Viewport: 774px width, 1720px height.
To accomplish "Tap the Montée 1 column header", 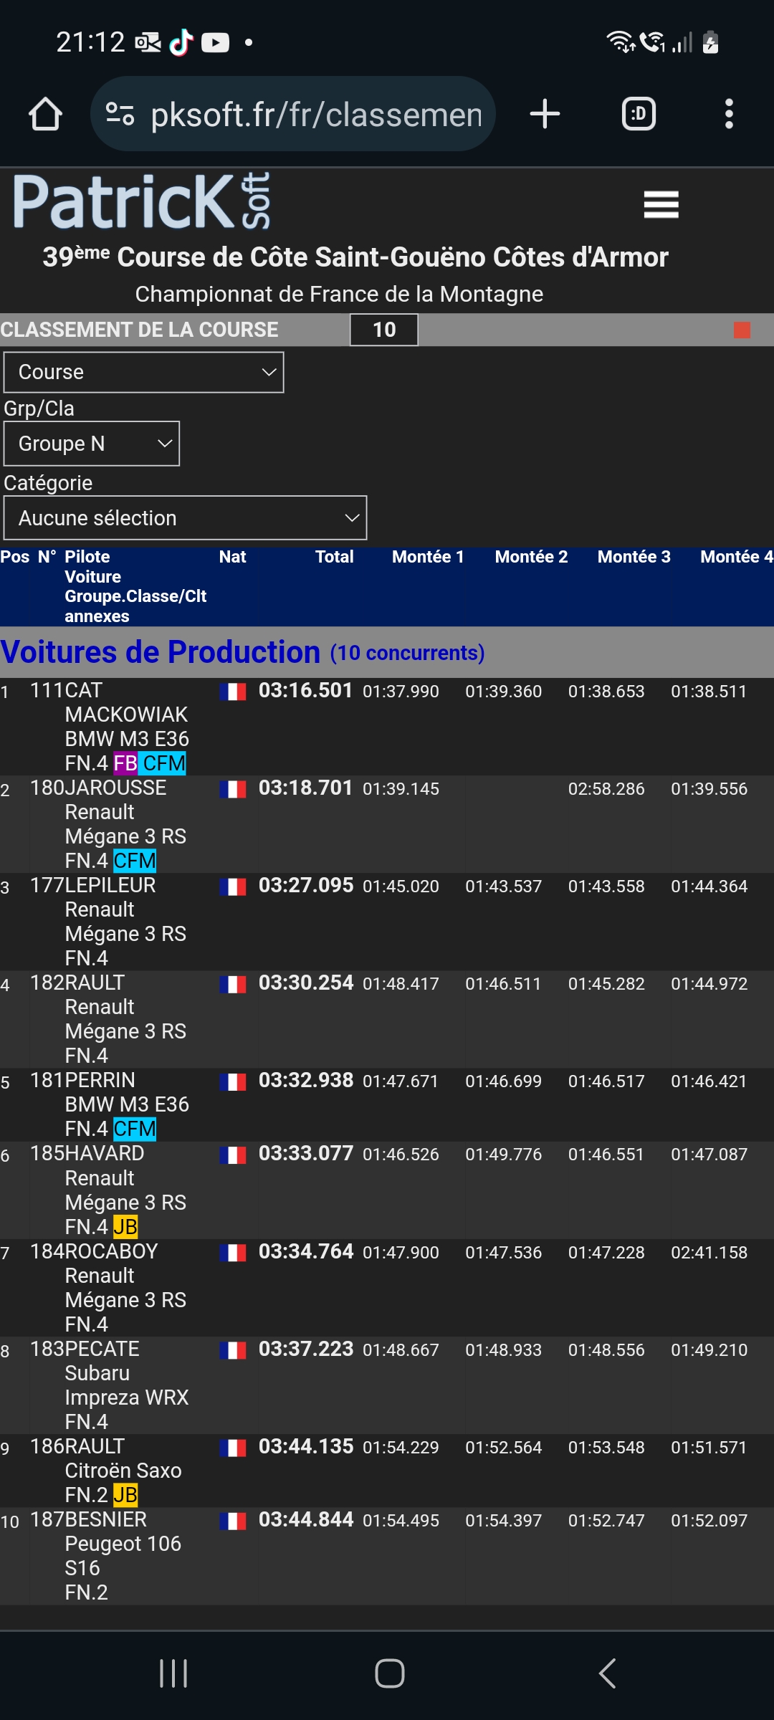I will [x=428, y=557].
